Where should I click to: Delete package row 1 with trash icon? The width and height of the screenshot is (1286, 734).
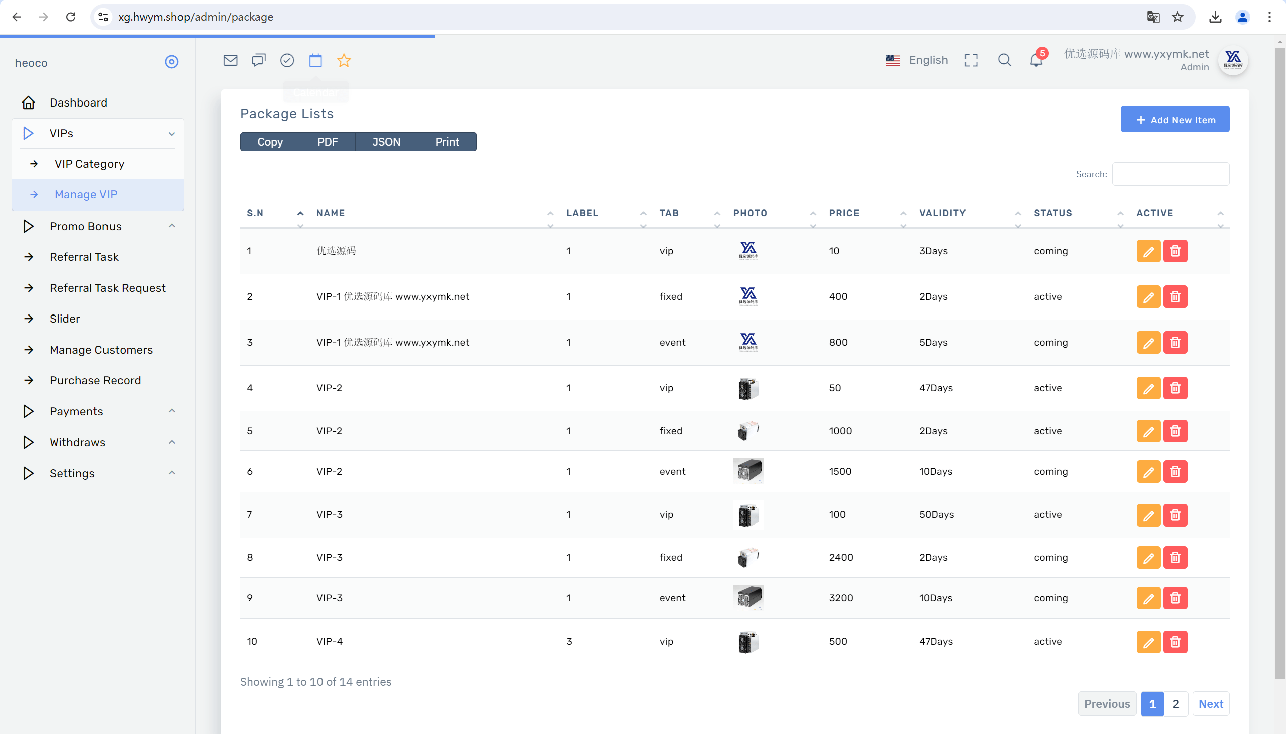[x=1175, y=251]
